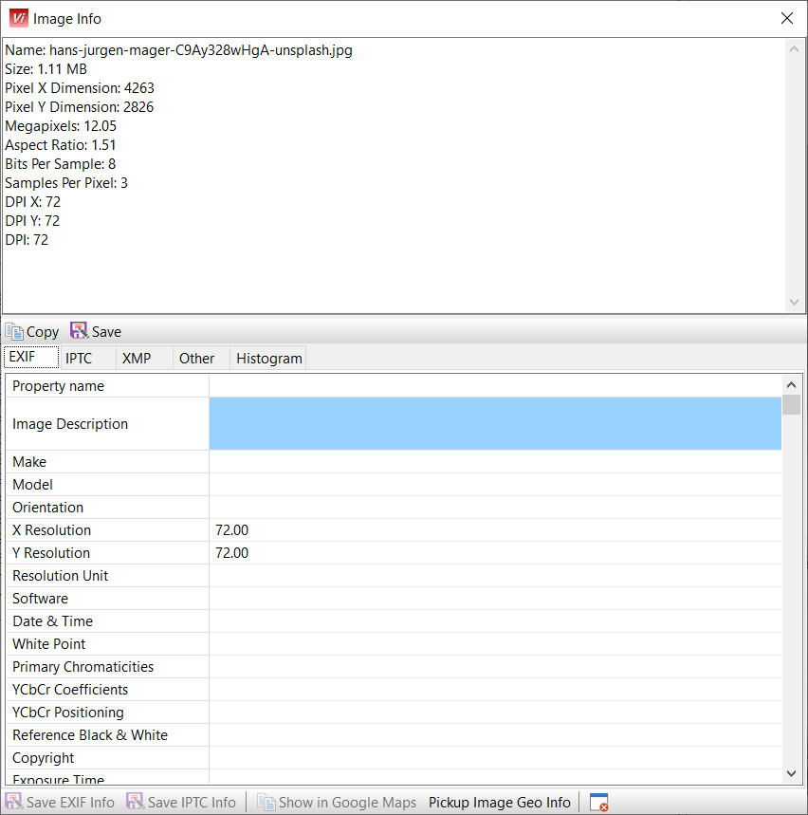Click the highlighted Image Description value field

(x=494, y=423)
